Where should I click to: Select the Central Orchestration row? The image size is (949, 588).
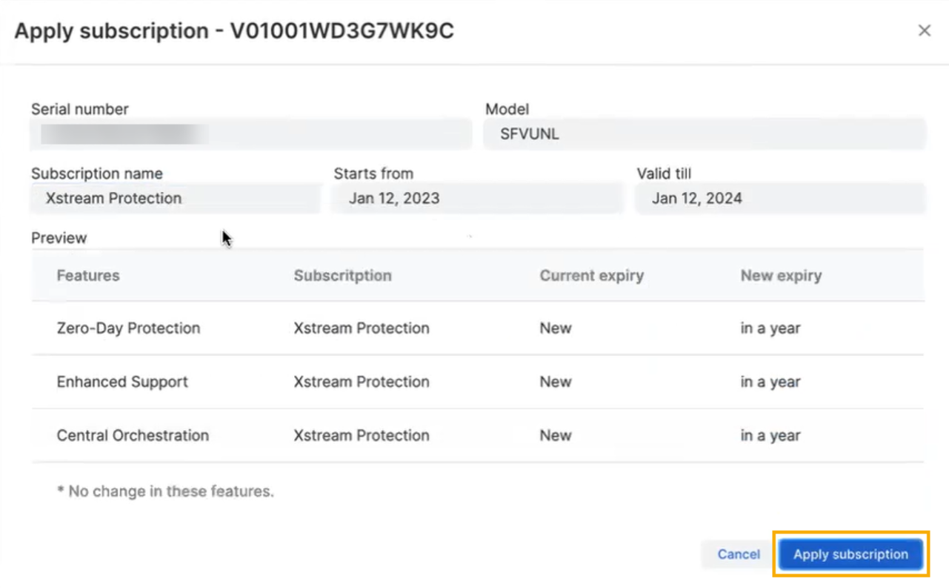[x=133, y=435]
